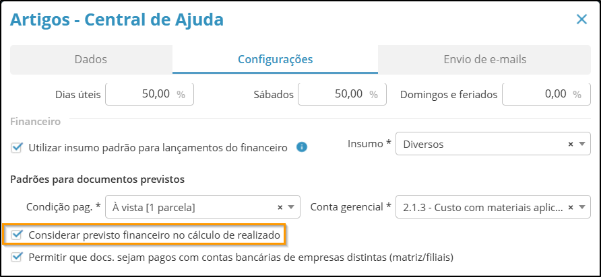Uncheck Considerar previsto financeiro no cálculo
Viewport: 601px width, 277px height.
point(16,235)
